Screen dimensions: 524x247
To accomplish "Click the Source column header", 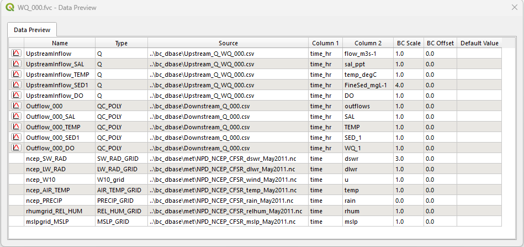I will tap(228, 43).
